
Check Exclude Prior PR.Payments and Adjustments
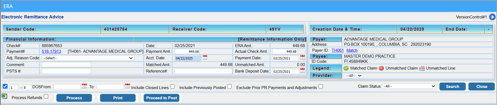point(321,86)
